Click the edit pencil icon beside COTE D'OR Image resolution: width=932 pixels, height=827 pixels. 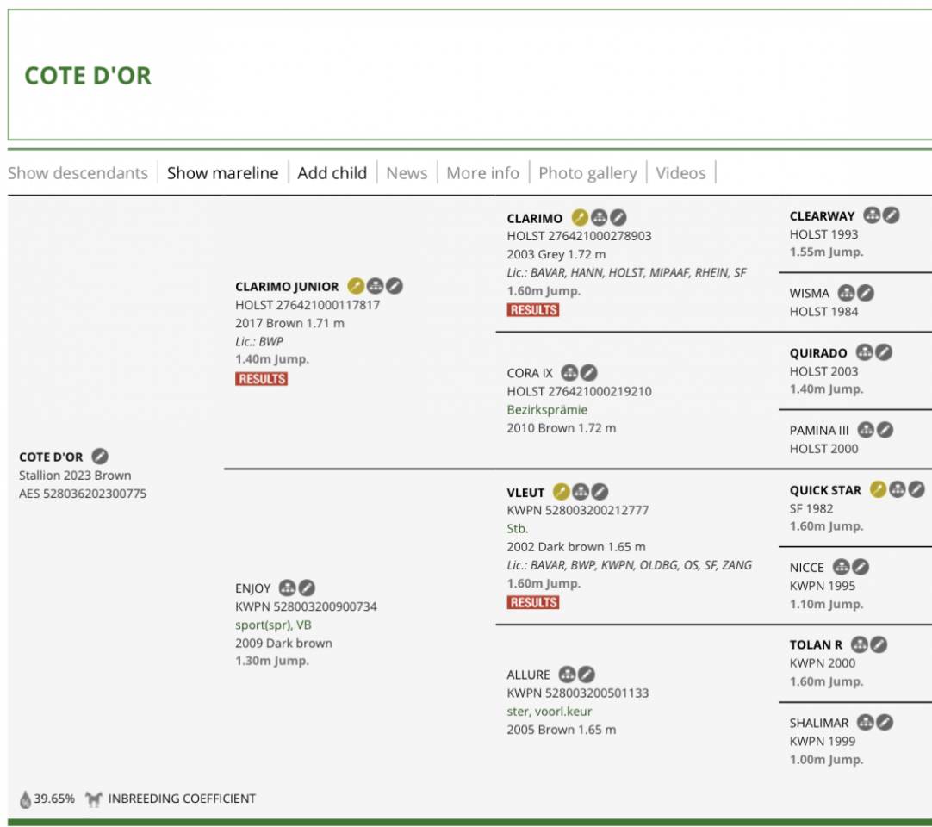pyautogui.click(x=100, y=457)
